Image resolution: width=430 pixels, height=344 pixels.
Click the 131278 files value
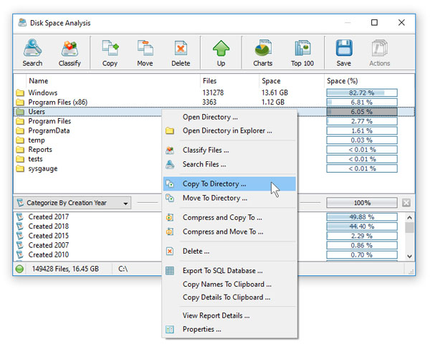(213, 92)
